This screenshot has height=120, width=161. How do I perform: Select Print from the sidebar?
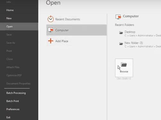tap(9, 51)
